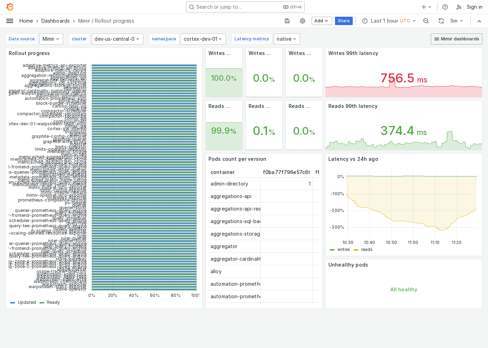Click Sign in link
This screenshot has height=348, width=488.
pos(474,7)
